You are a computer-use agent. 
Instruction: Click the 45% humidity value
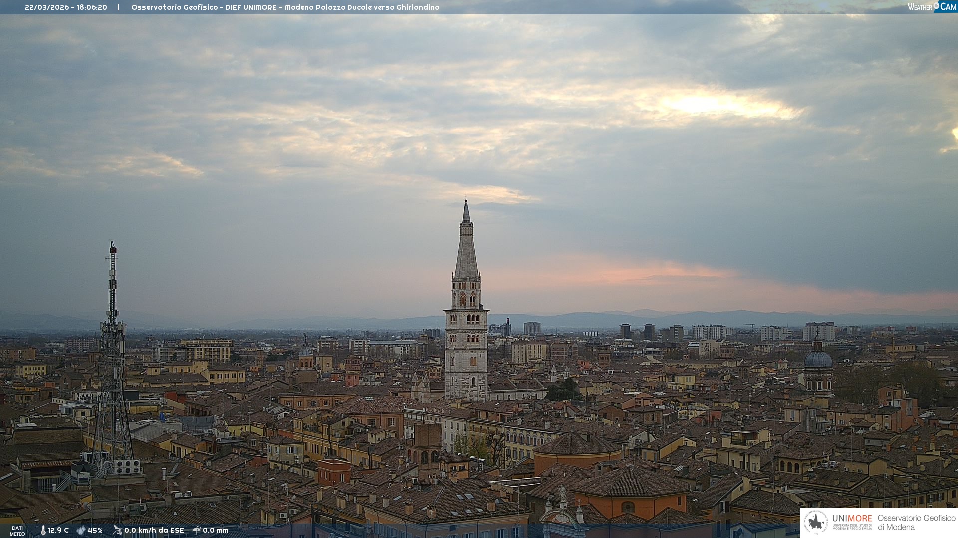[x=95, y=530]
